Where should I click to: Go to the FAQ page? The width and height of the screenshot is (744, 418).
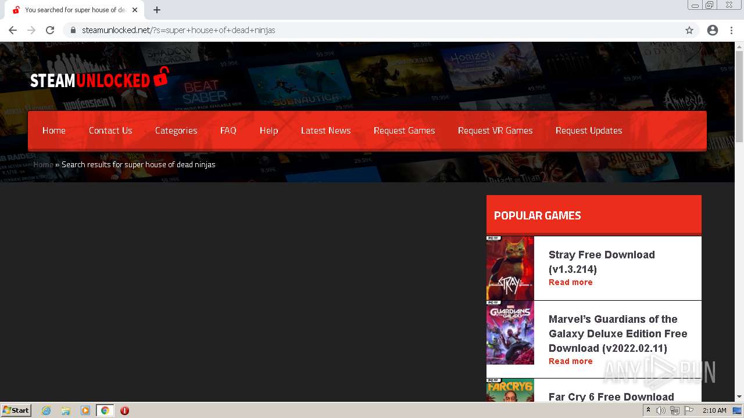click(228, 131)
